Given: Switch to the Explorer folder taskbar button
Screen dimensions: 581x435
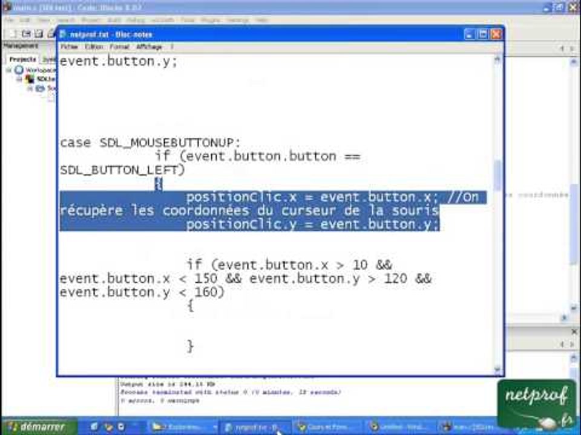Looking at the screenshot, I should [x=184, y=428].
